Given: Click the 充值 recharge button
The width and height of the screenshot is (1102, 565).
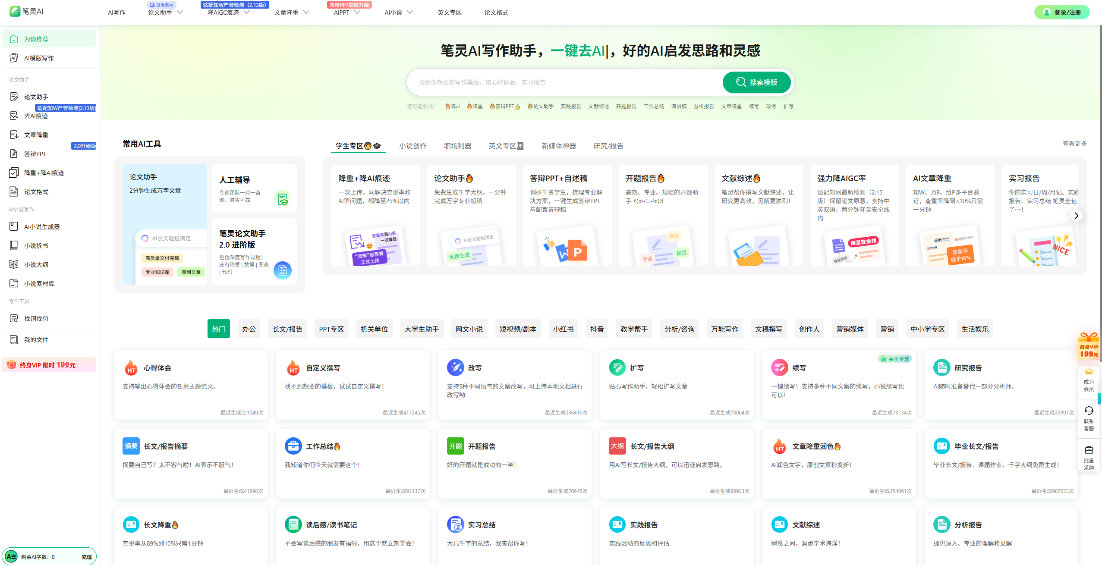Looking at the screenshot, I should [x=87, y=557].
